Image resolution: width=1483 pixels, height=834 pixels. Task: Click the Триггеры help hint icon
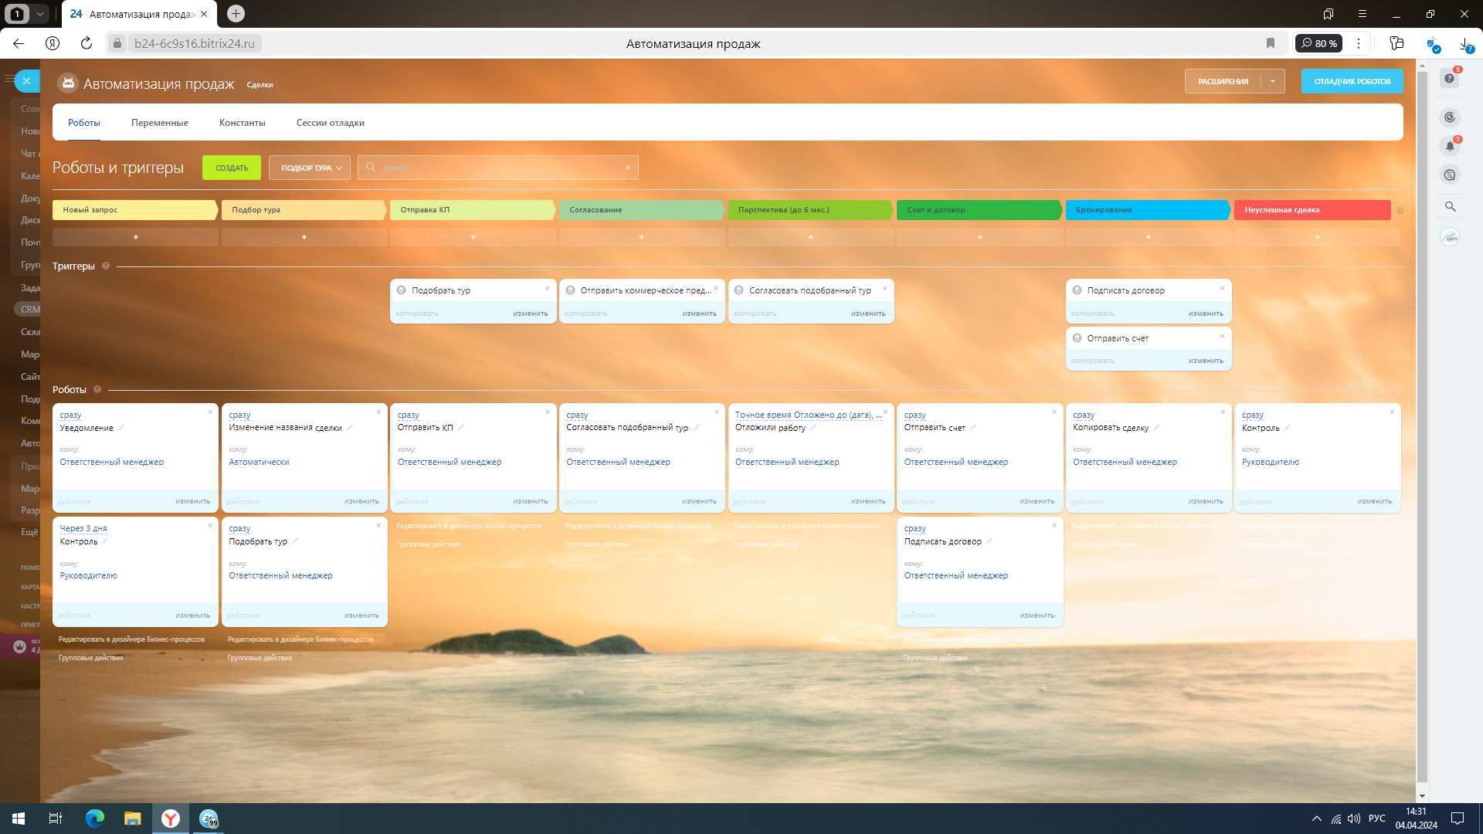point(106,266)
